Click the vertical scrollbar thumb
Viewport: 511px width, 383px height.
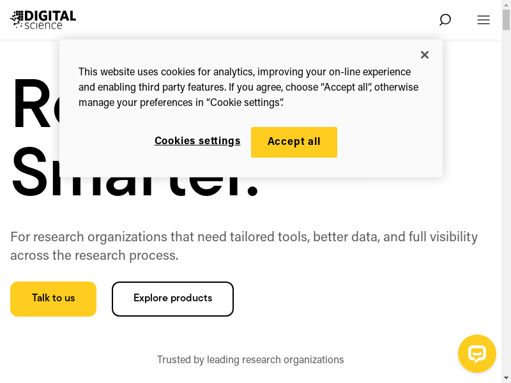[x=506, y=20]
